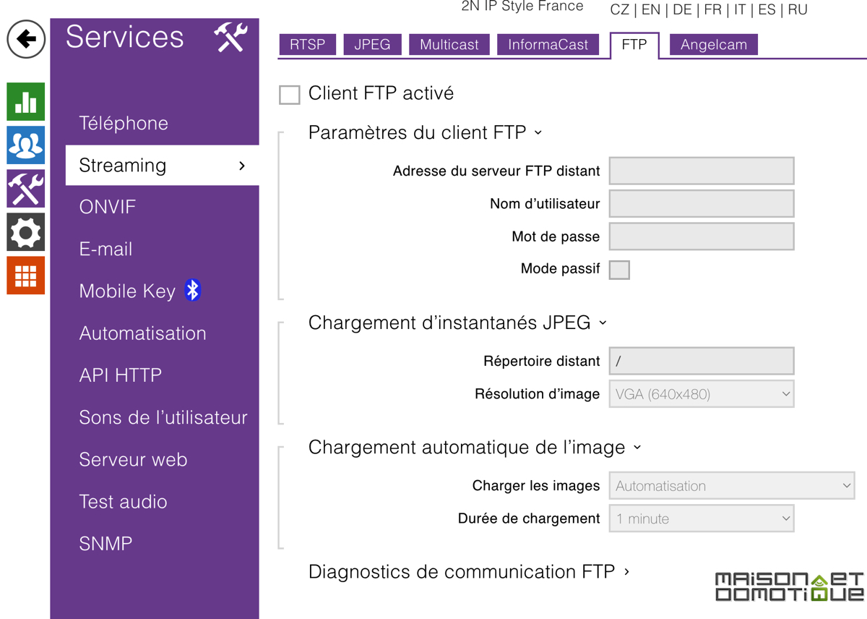867x619 pixels.
Task: Switch to the Angelcam tab
Action: coord(713,44)
